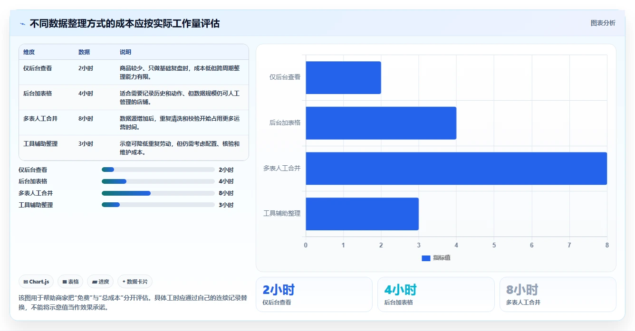Click the 多表人工合并 chart bar
Screen dimensions: 635x331
pyautogui.click(x=456, y=168)
